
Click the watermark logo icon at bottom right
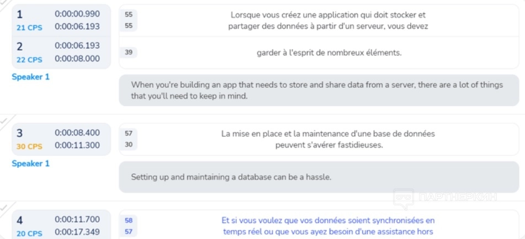click(403, 199)
